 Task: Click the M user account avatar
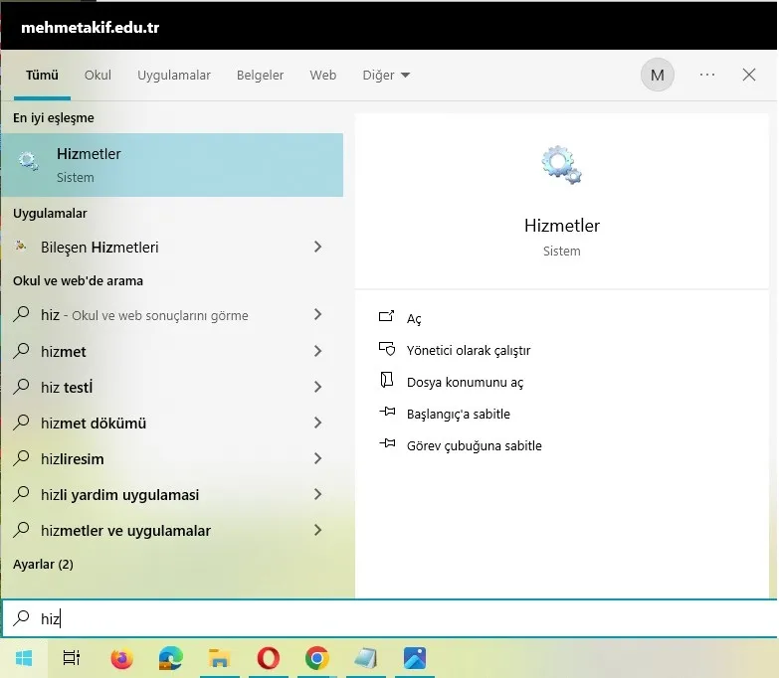(x=657, y=75)
